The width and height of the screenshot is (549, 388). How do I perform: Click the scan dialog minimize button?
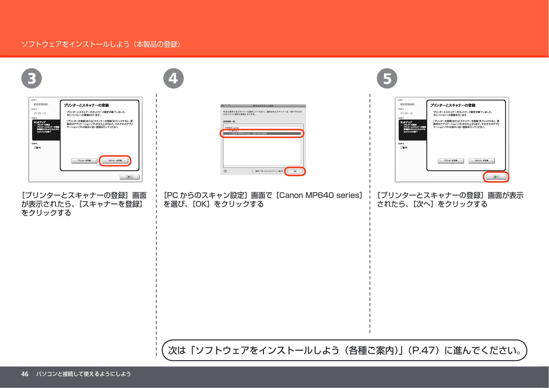point(226,106)
